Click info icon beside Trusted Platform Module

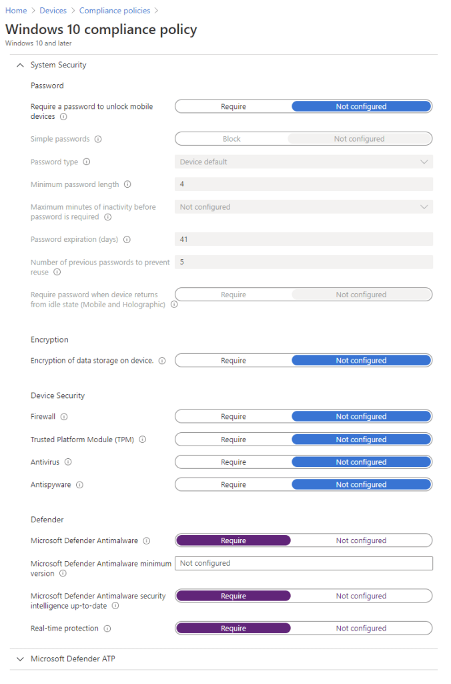coord(142,440)
